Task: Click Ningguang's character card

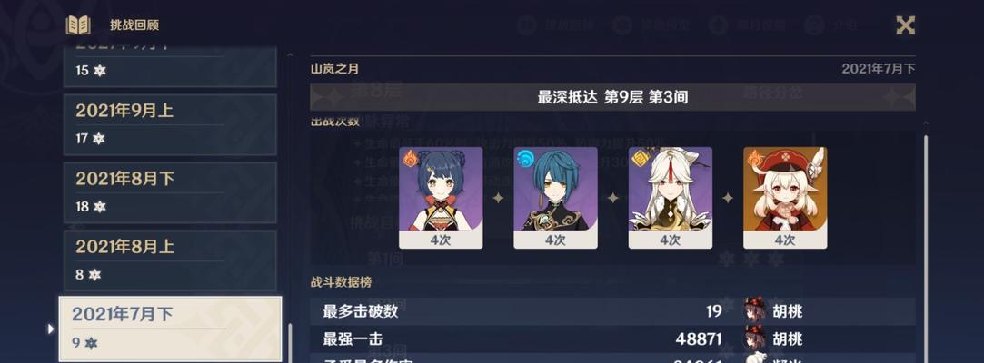Action: coord(671,198)
